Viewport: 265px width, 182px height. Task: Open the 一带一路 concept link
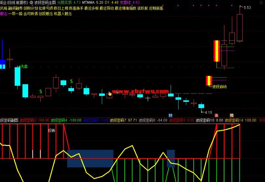point(15,14)
